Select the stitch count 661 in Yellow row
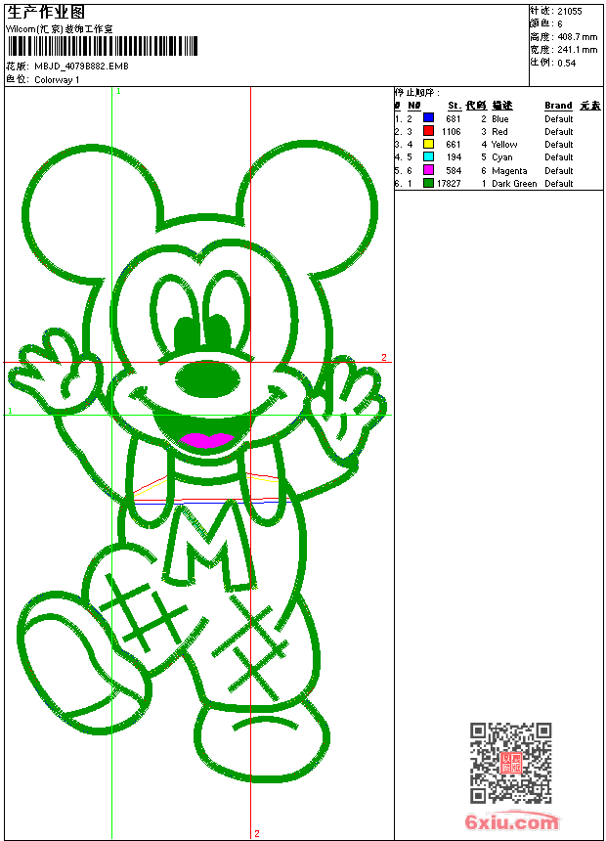The width and height of the screenshot is (606, 841). (454, 145)
